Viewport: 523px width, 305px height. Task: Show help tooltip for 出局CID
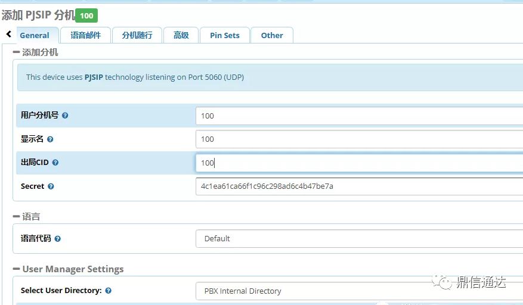[x=55, y=163]
